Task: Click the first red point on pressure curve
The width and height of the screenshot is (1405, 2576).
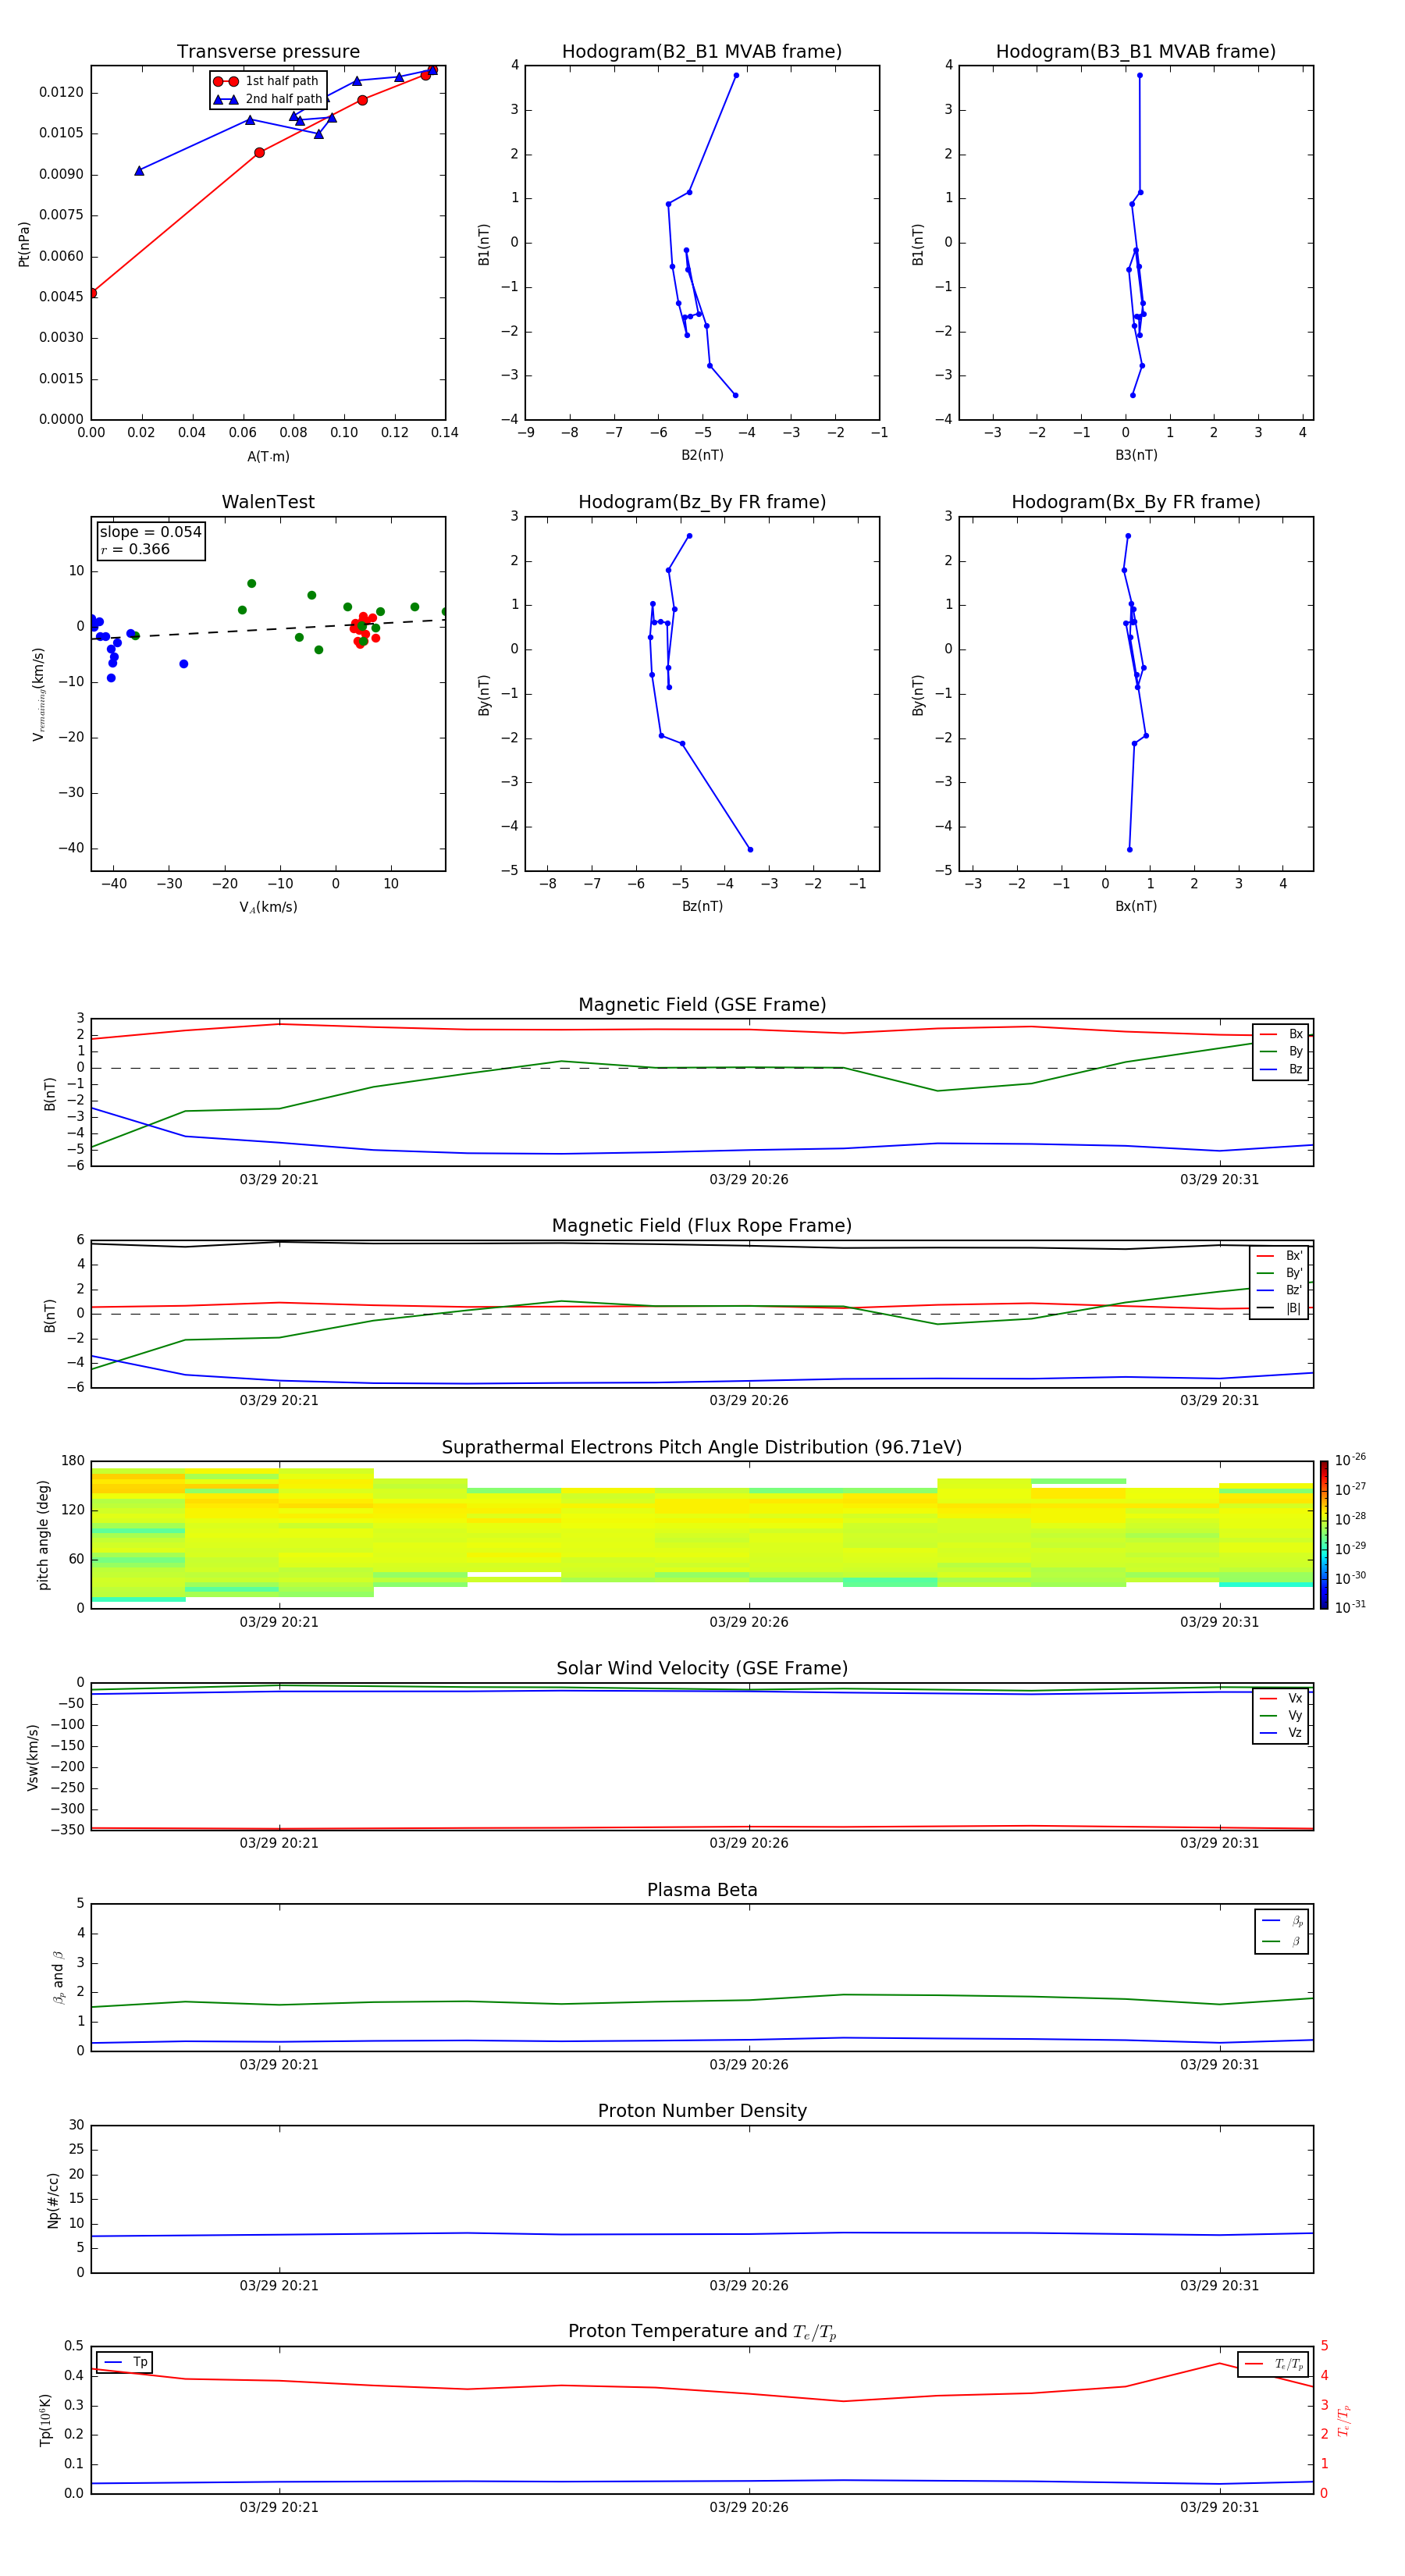Action: pyautogui.click(x=92, y=293)
